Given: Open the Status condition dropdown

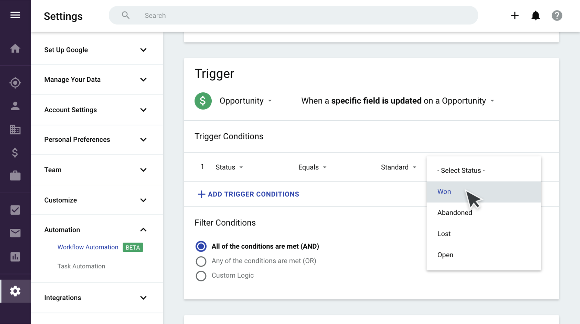Looking at the screenshot, I should [x=229, y=167].
